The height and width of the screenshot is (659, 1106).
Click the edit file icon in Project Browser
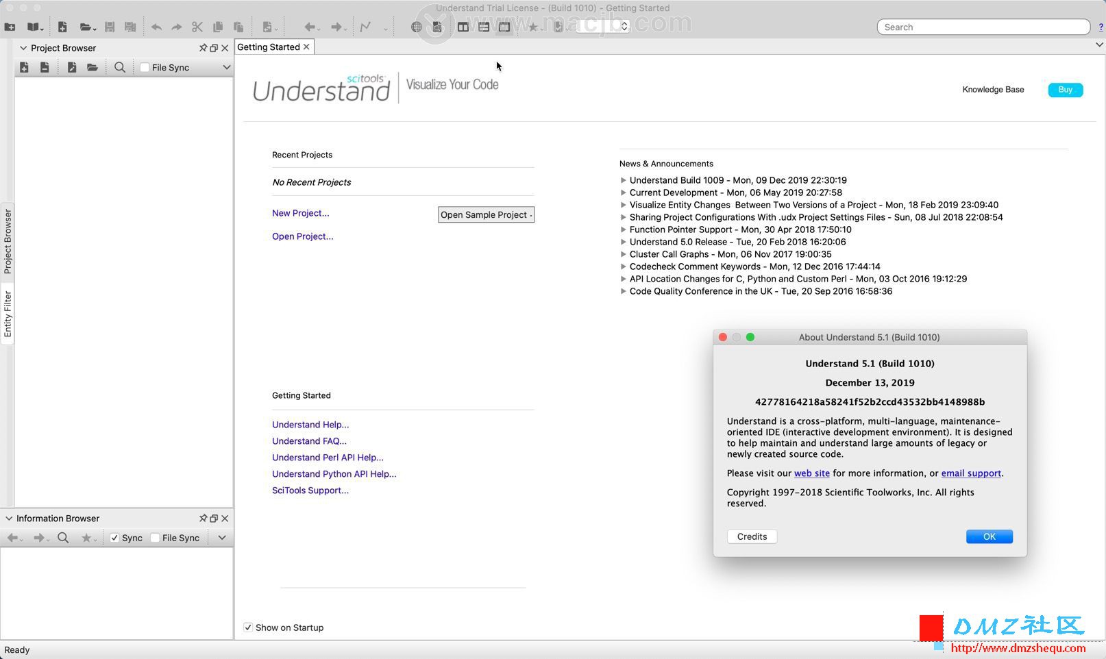coord(72,67)
